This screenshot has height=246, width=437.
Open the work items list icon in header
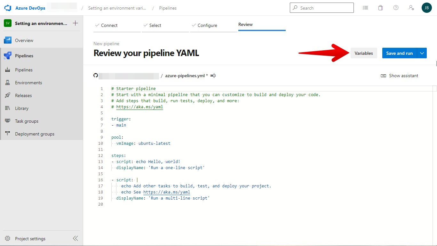(x=365, y=8)
